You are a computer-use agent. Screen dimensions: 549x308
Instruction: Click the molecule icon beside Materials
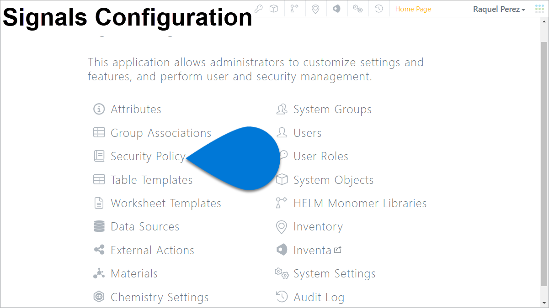click(x=99, y=273)
